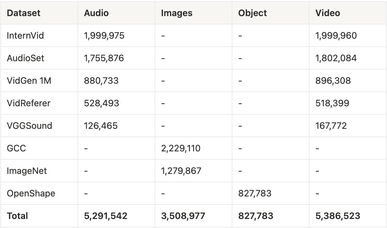Click the InternVid row label

pos(25,35)
